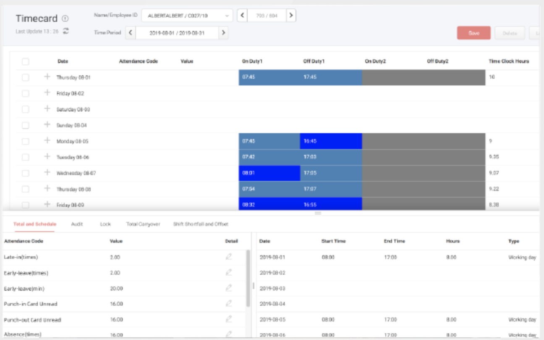Open the Name/Employee ID dropdown
The width and height of the screenshot is (544, 340).
[x=187, y=16]
